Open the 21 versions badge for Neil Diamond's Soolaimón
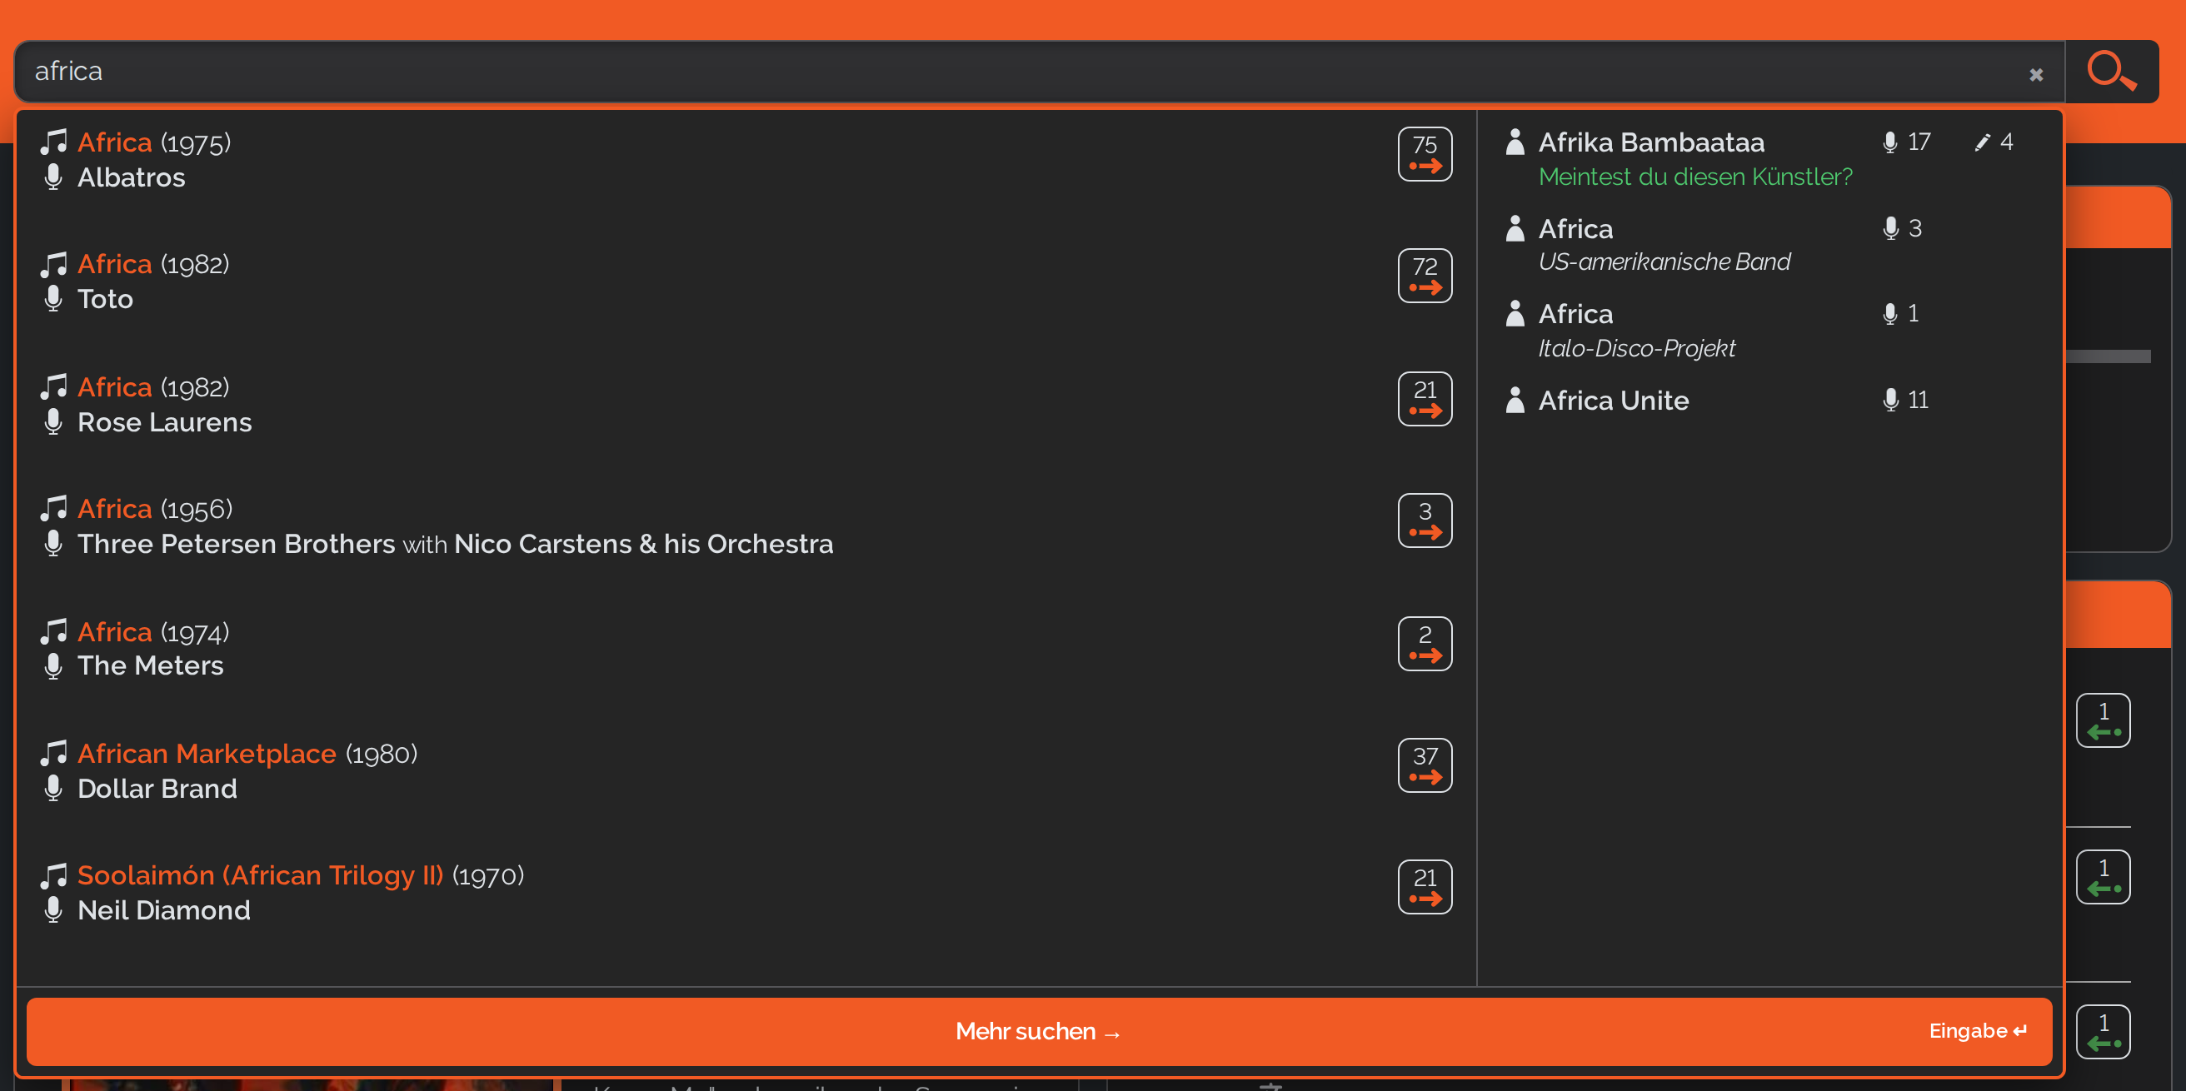The height and width of the screenshot is (1091, 2186). point(1425,887)
